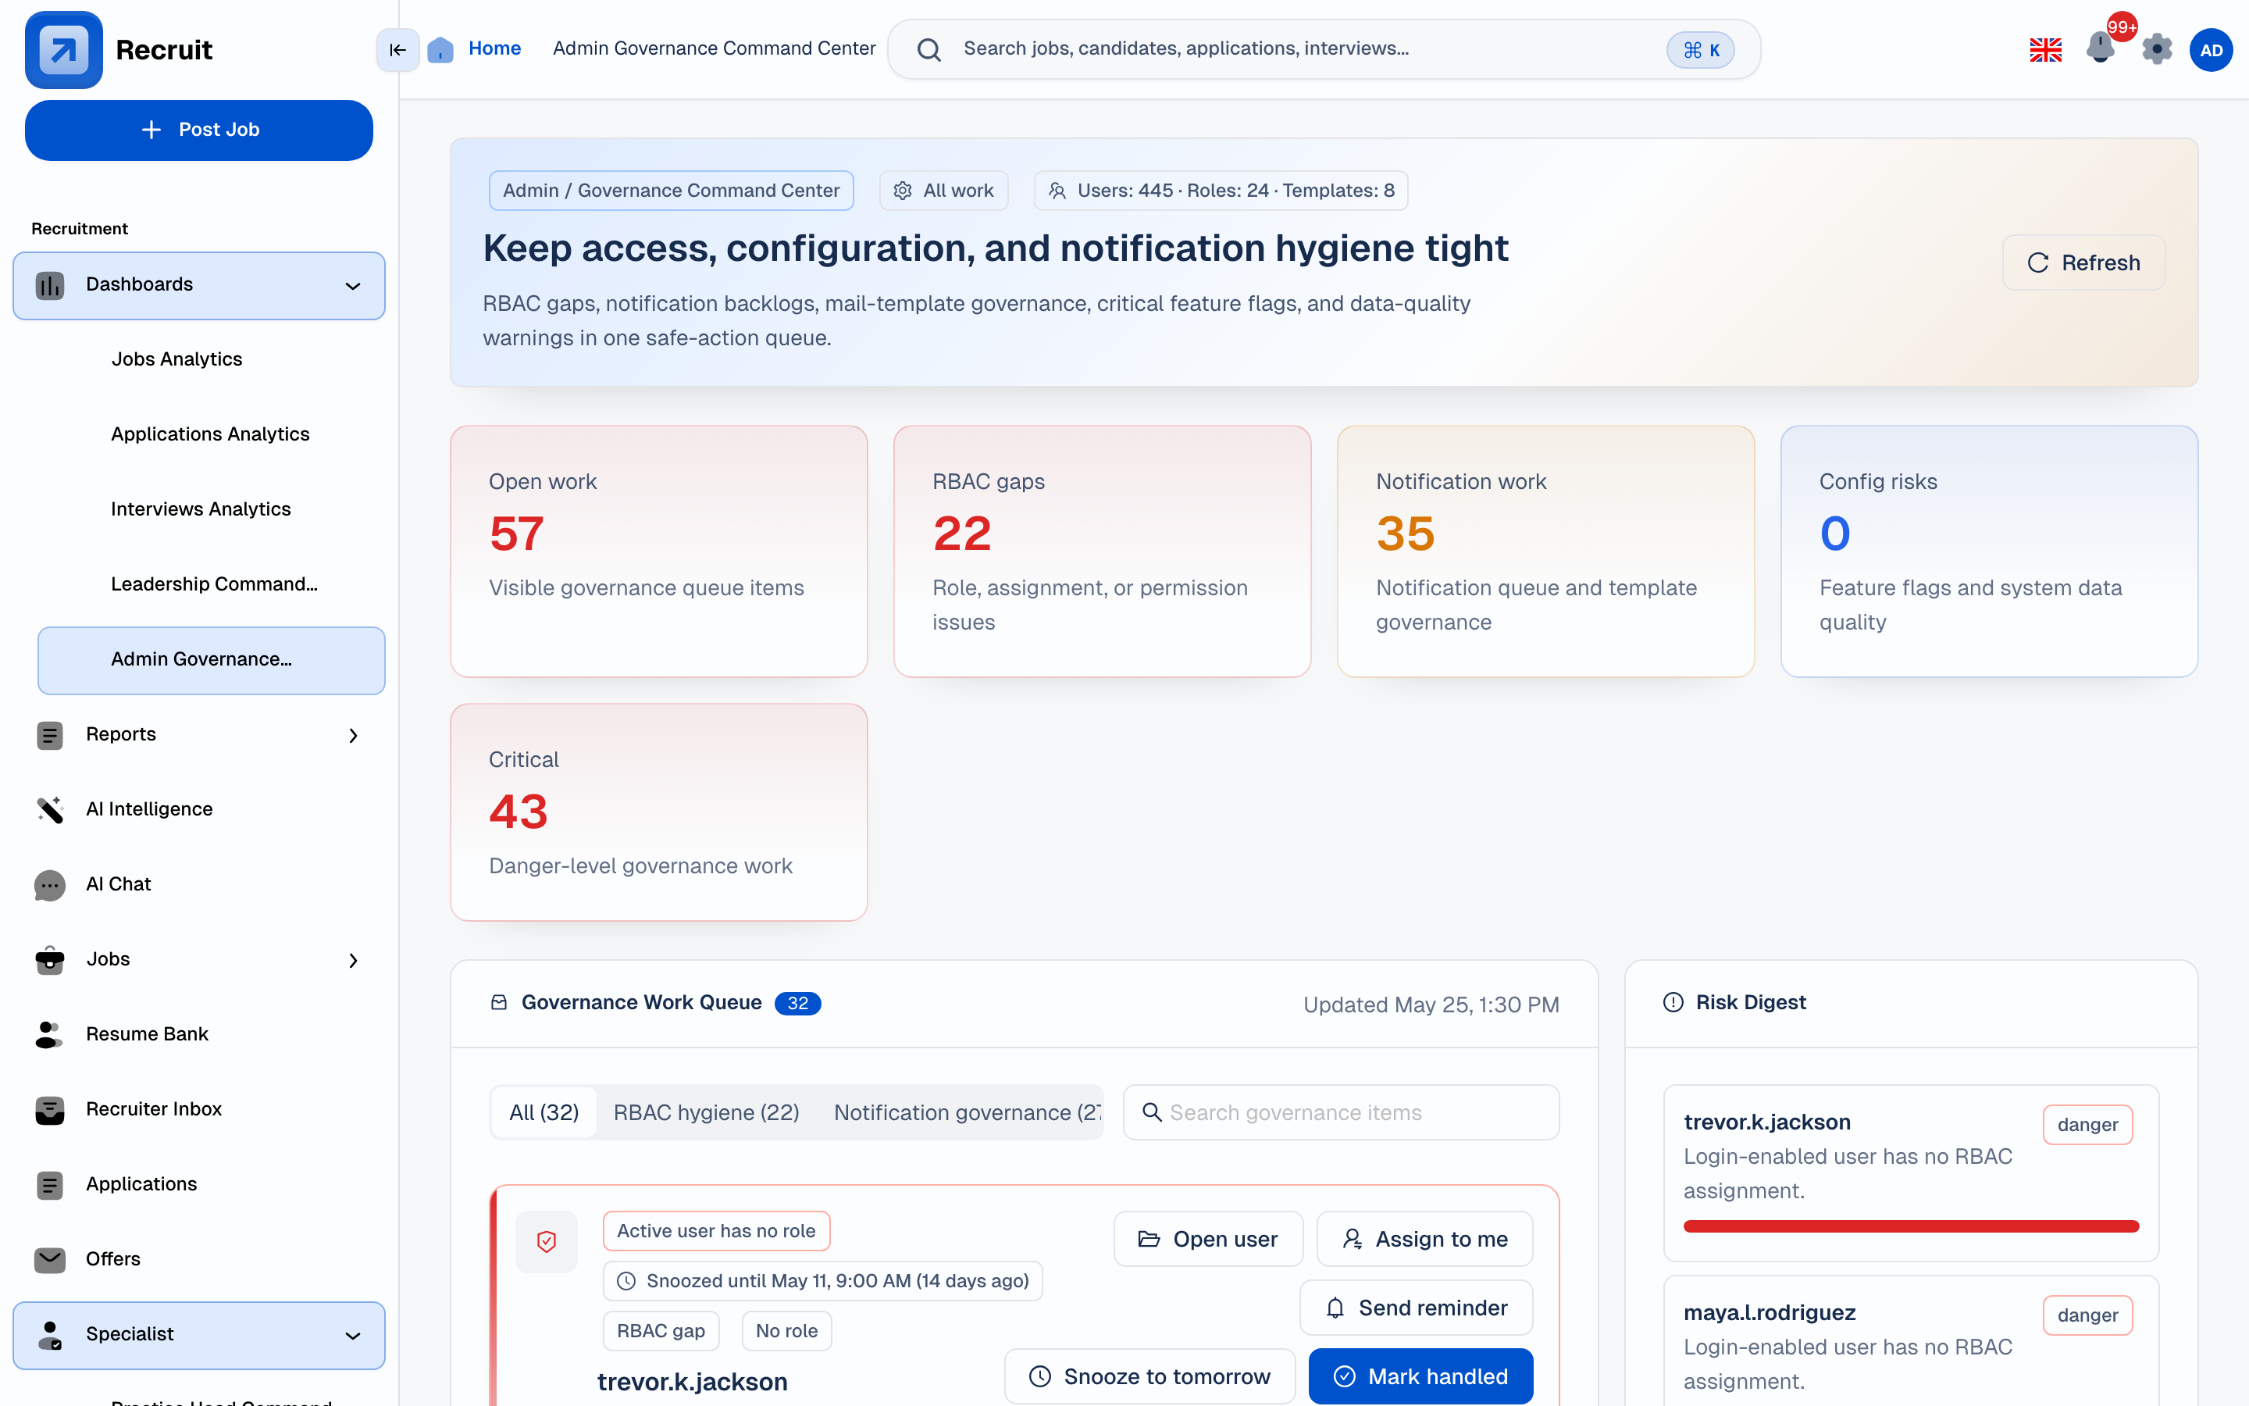Collapse the Dashboards section chevron
Image resolution: width=2249 pixels, height=1406 pixels.
tap(353, 285)
